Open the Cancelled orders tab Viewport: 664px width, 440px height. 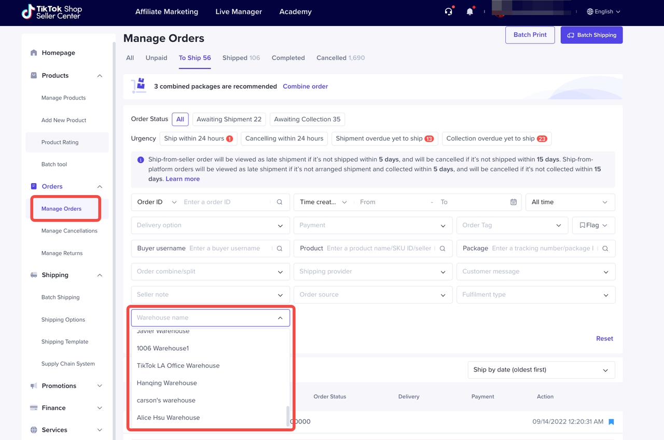click(340, 58)
